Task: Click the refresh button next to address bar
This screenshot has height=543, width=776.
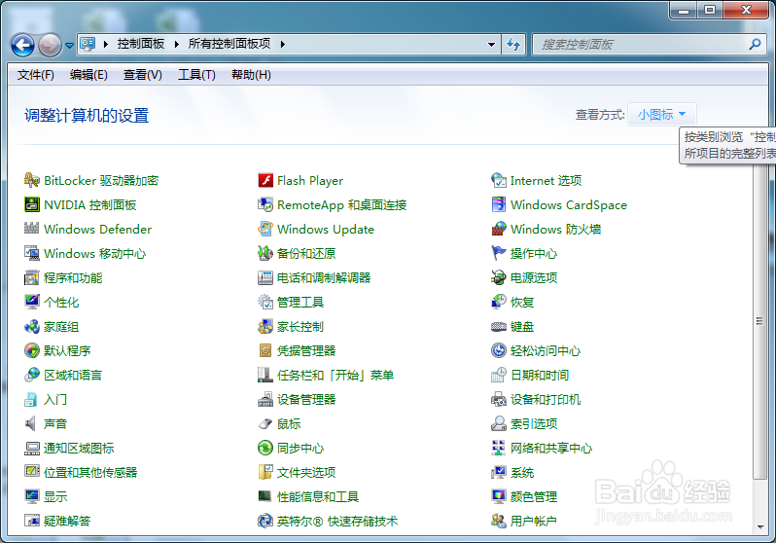Action: coord(513,44)
